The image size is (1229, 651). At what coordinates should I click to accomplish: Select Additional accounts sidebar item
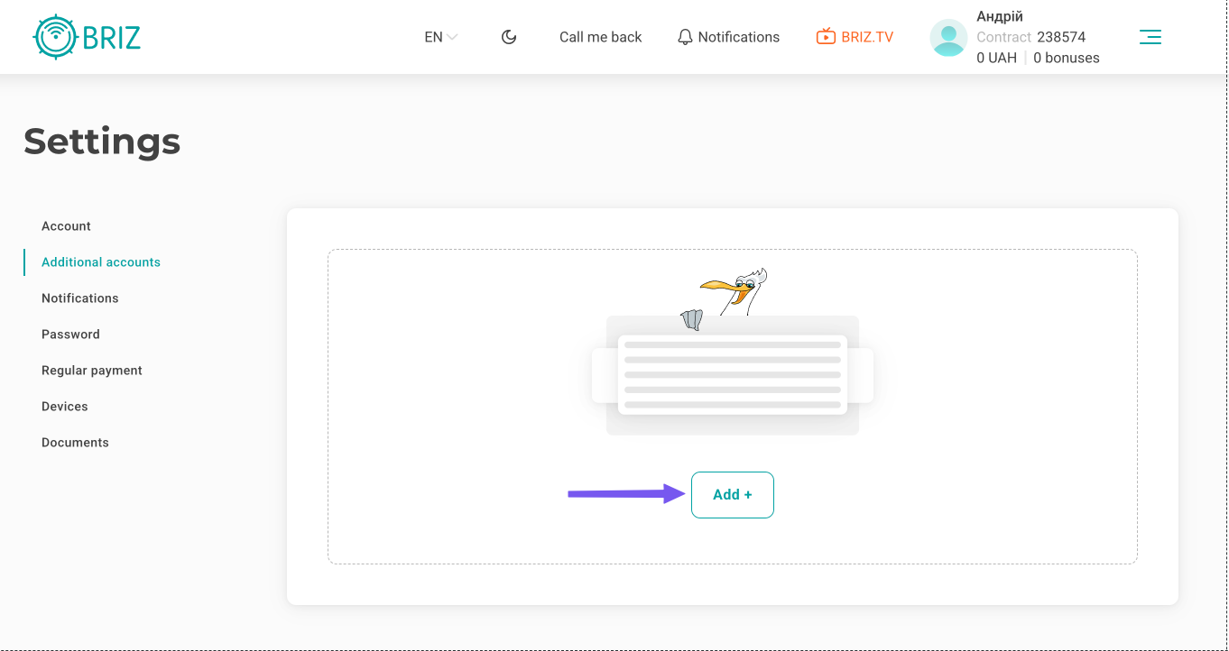tap(101, 262)
